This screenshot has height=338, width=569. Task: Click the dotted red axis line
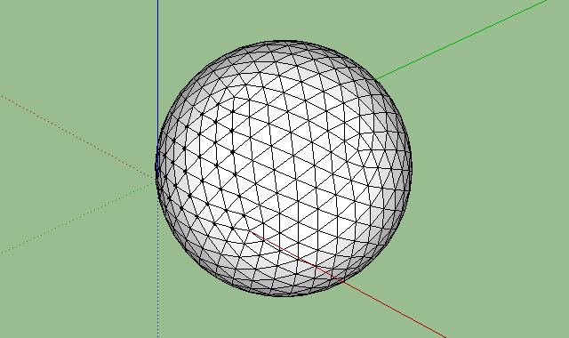78,137
